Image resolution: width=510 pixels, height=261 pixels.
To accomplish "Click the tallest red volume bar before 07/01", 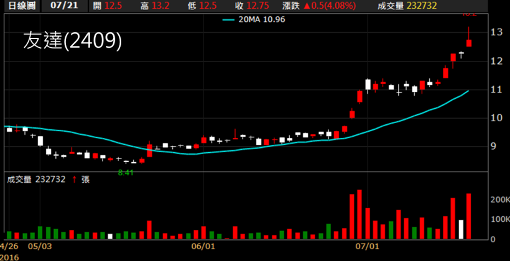I will pyautogui.click(x=359, y=214).
